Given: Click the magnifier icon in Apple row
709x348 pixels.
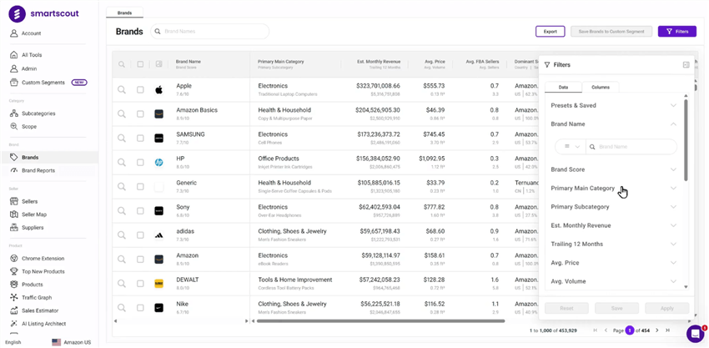Looking at the screenshot, I should click(122, 89).
